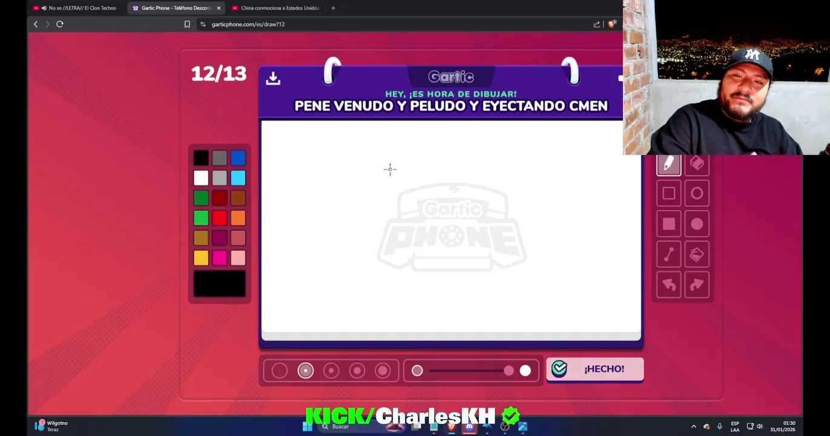
Task: Choose the empty ellipse shape tool
Action: click(697, 194)
